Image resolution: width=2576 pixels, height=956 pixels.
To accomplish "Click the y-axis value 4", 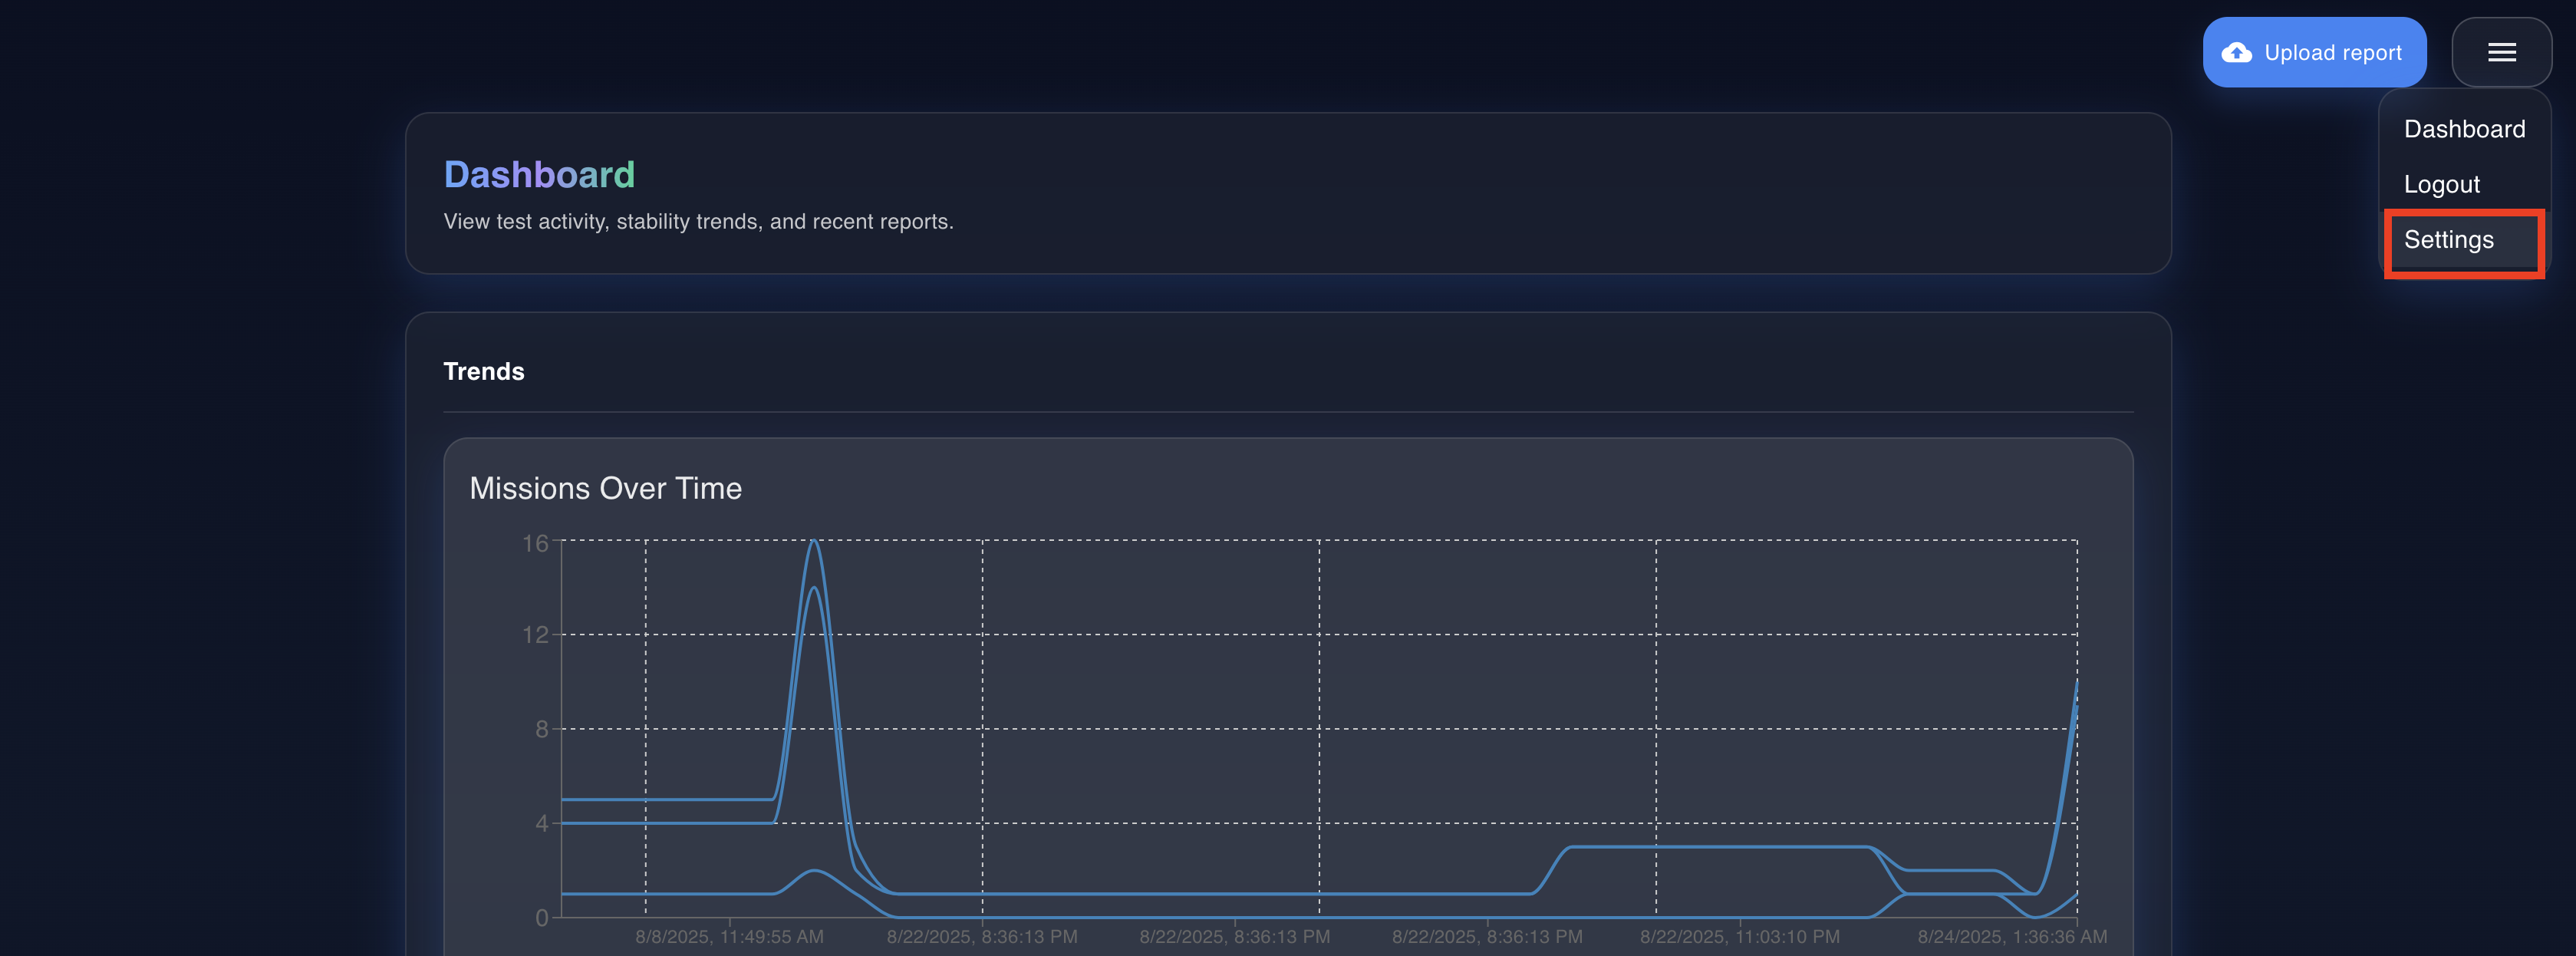I will (541, 824).
